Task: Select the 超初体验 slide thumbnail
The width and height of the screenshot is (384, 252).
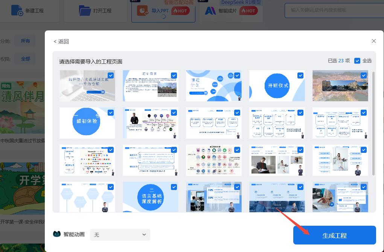Action: [x=87, y=123]
